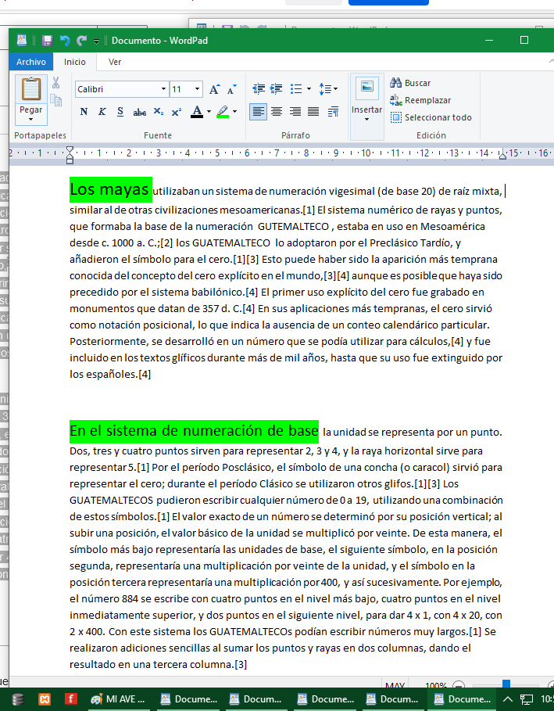
Task: Align text to the left
Action: pyautogui.click(x=258, y=112)
